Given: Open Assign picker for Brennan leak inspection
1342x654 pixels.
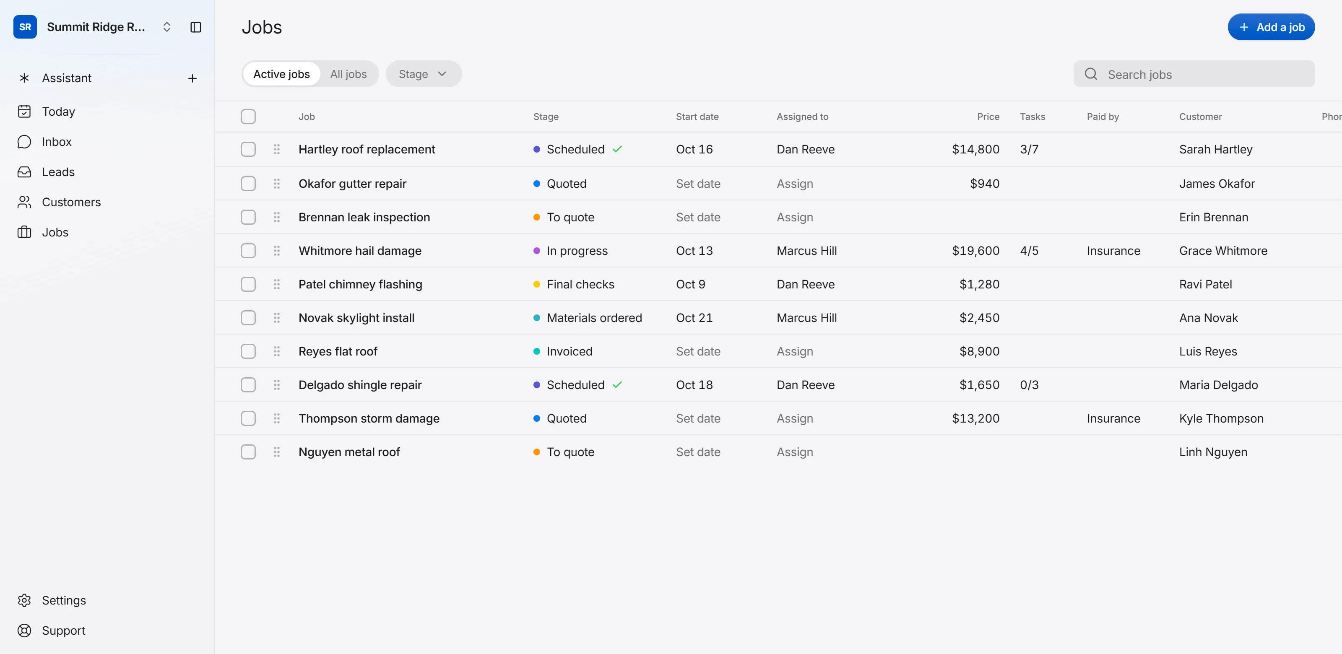Looking at the screenshot, I should pos(794,217).
